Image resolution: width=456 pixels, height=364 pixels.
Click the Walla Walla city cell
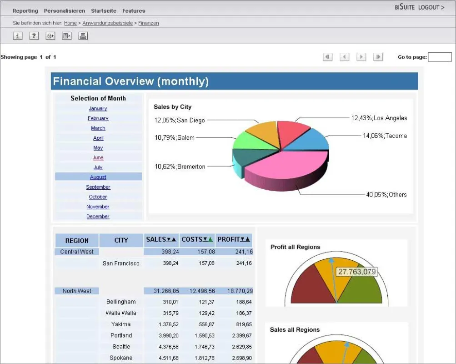pos(121,313)
